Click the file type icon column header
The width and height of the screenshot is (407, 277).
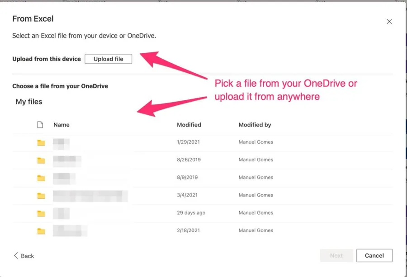click(x=40, y=125)
